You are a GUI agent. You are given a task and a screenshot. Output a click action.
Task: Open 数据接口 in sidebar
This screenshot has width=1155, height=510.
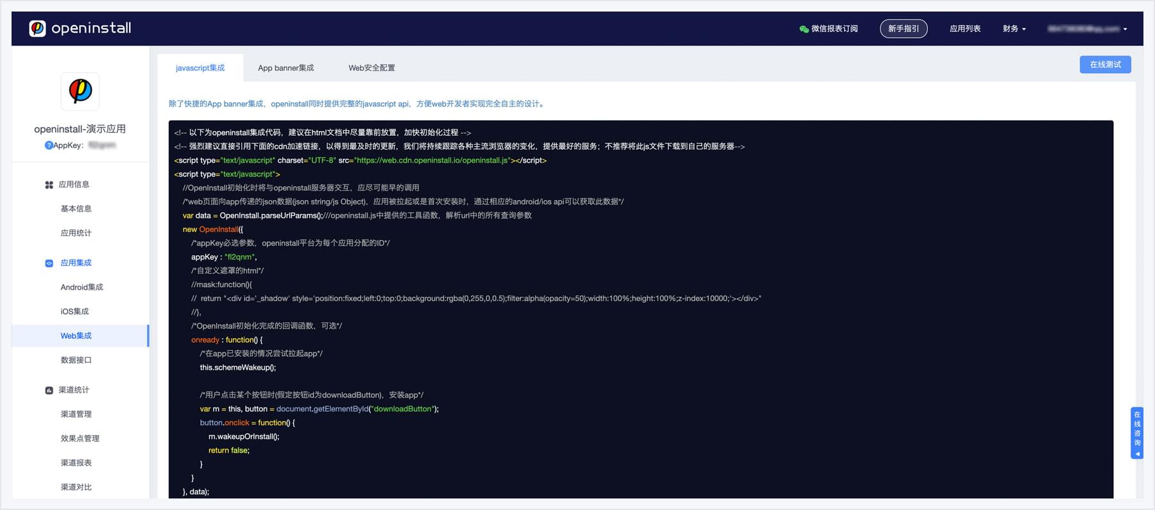tap(76, 360)
